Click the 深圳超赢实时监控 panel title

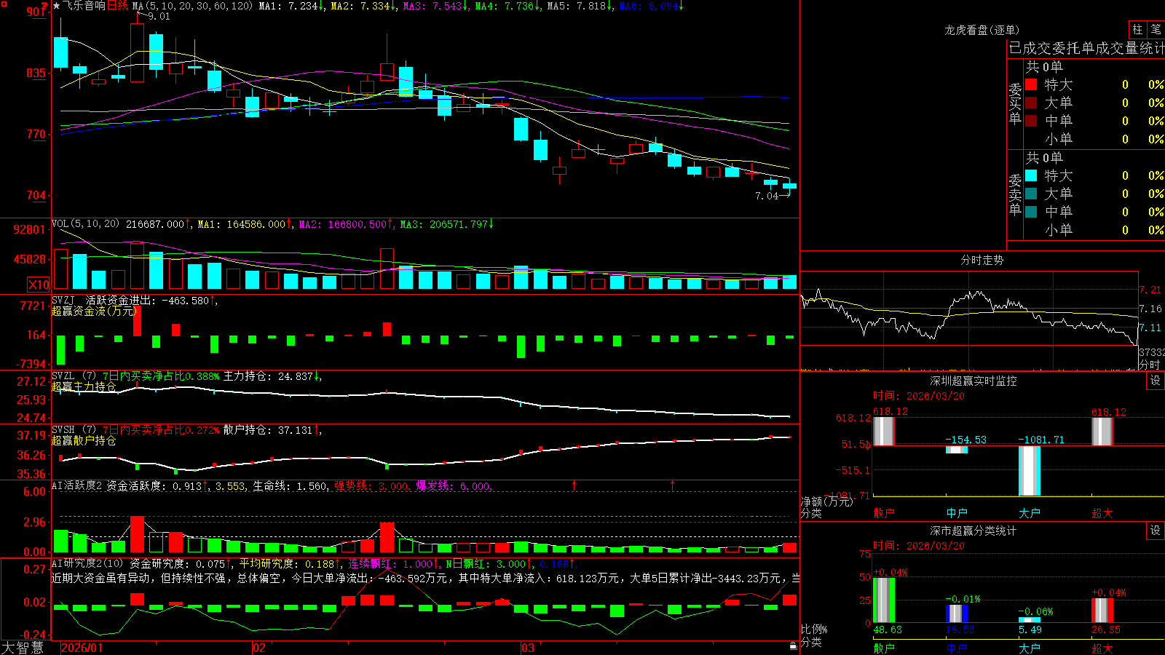click(x=973, y=381)
